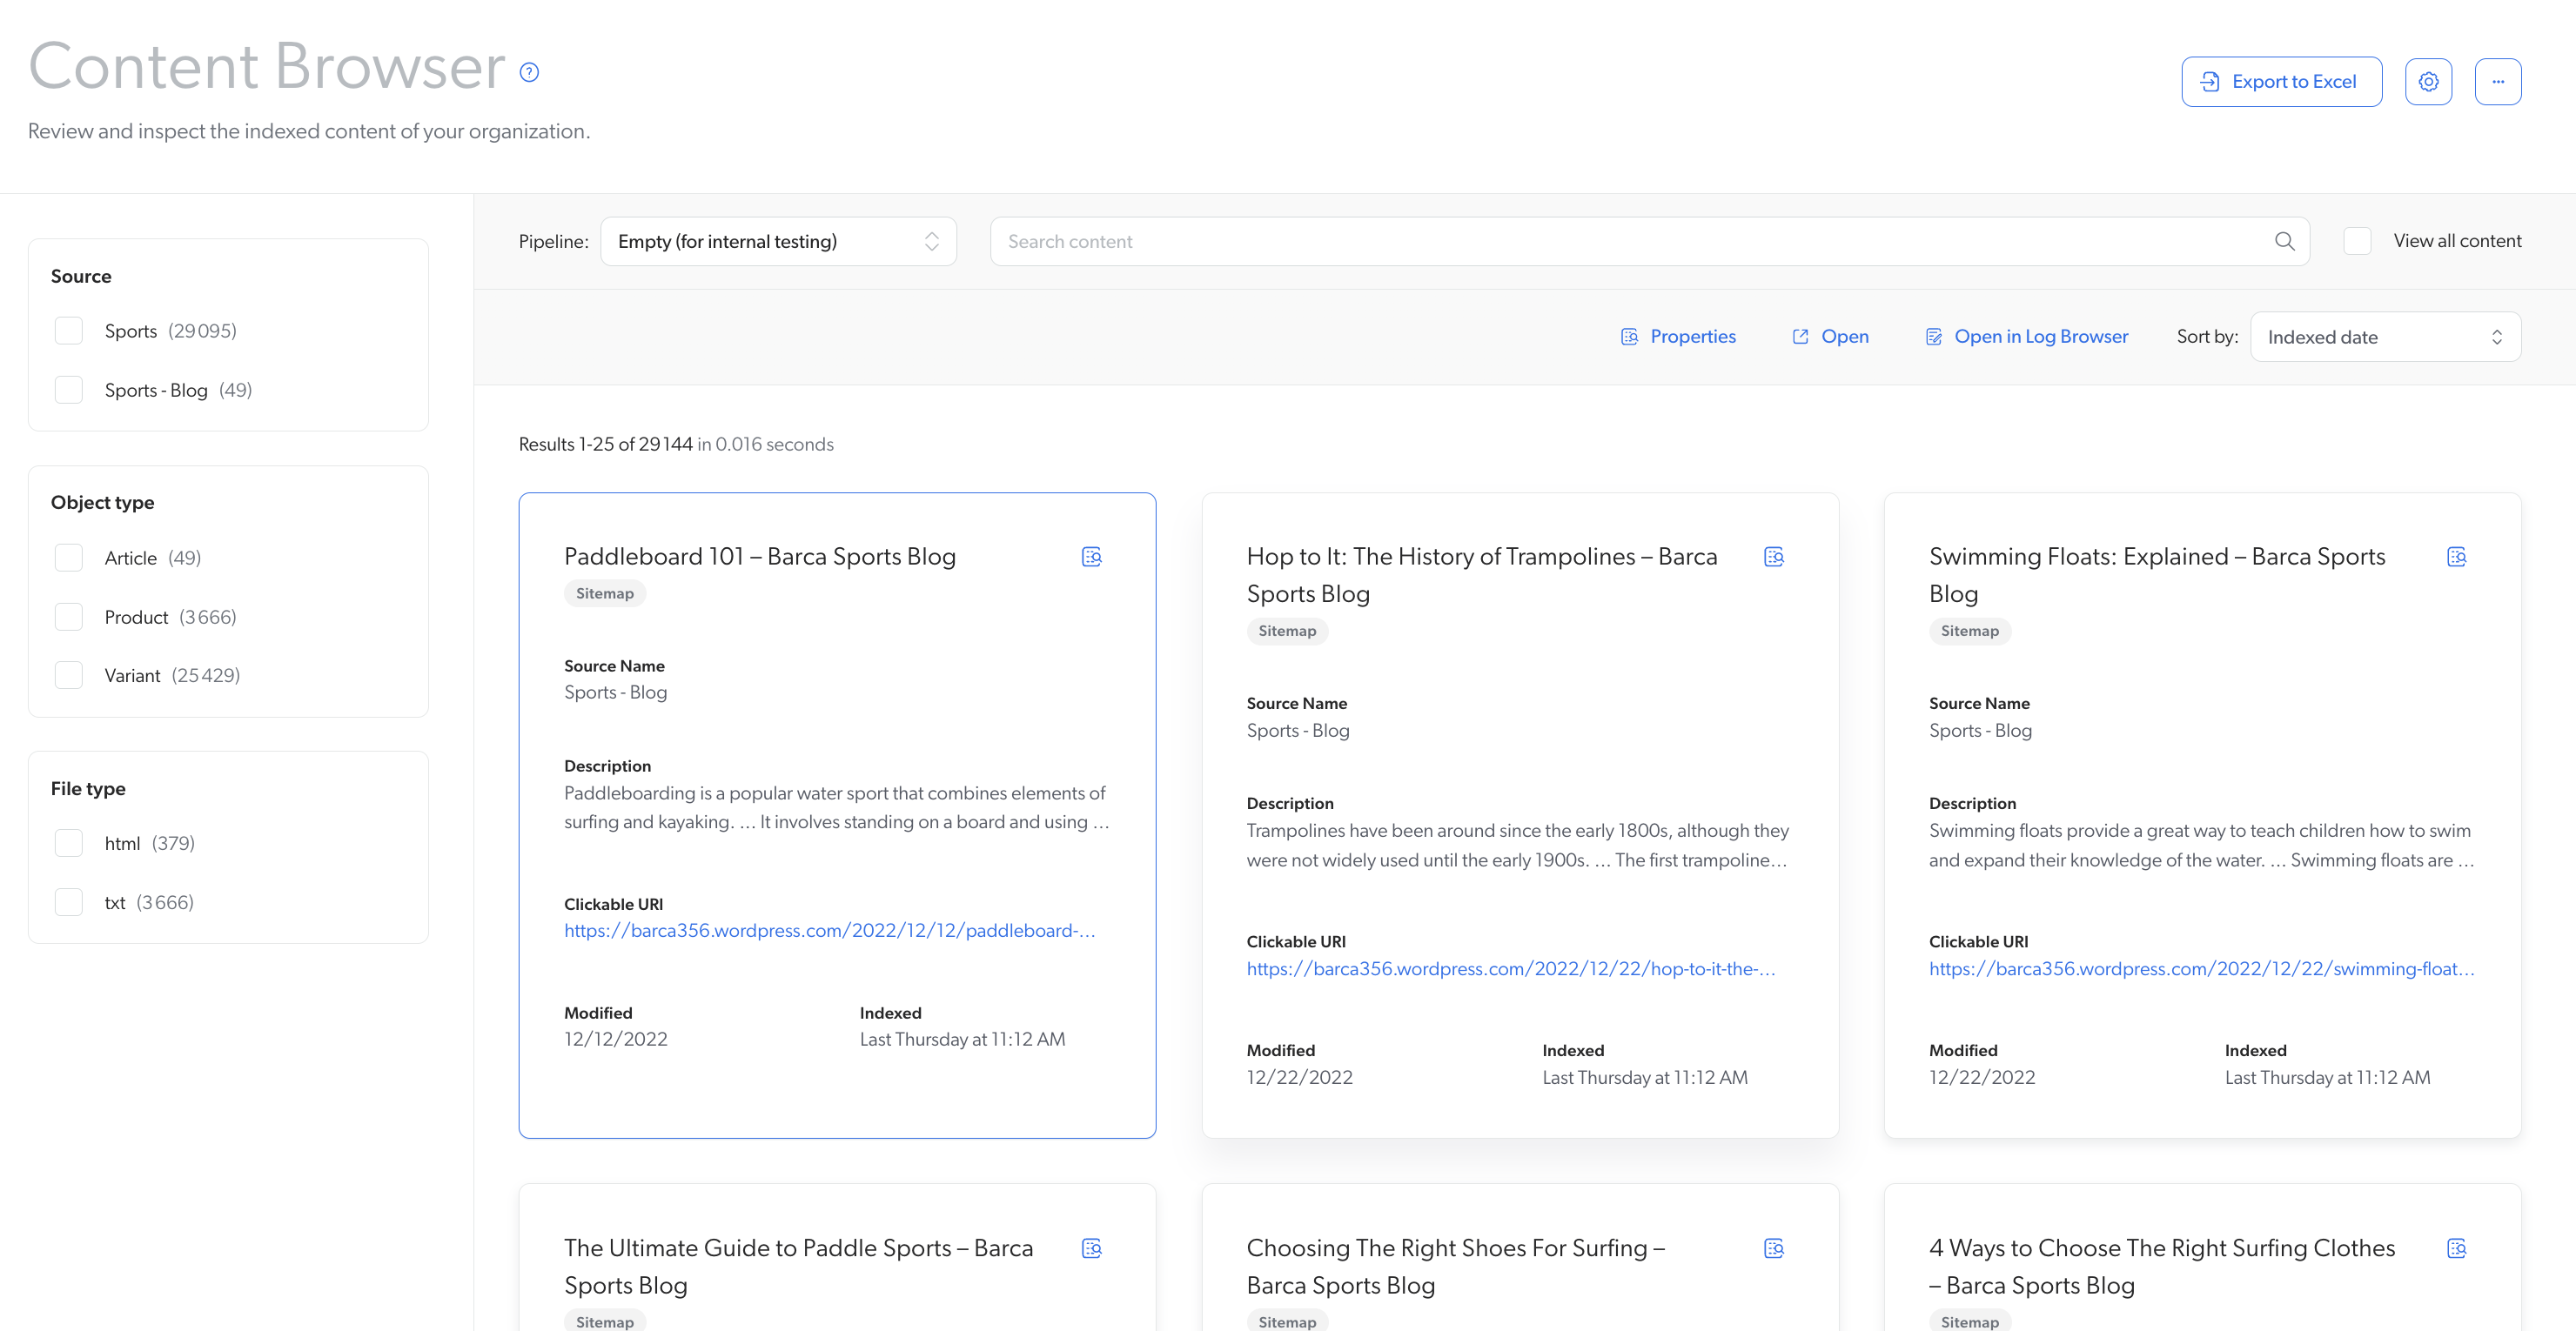The width and height of the screenshot is (2576, 1331).
Task: Open properties icon on Ultimate Guide to Paddle Sports card
Action: coord(1091,1248)
